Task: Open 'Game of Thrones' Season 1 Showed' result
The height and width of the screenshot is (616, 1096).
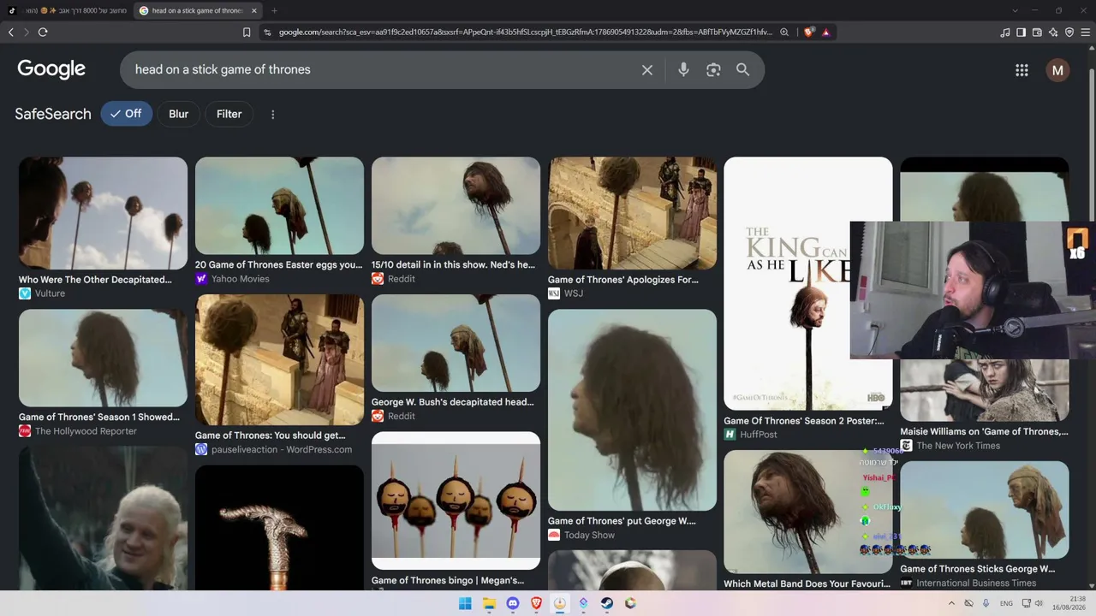Action: pyautogui.click(x=99, y=418)
